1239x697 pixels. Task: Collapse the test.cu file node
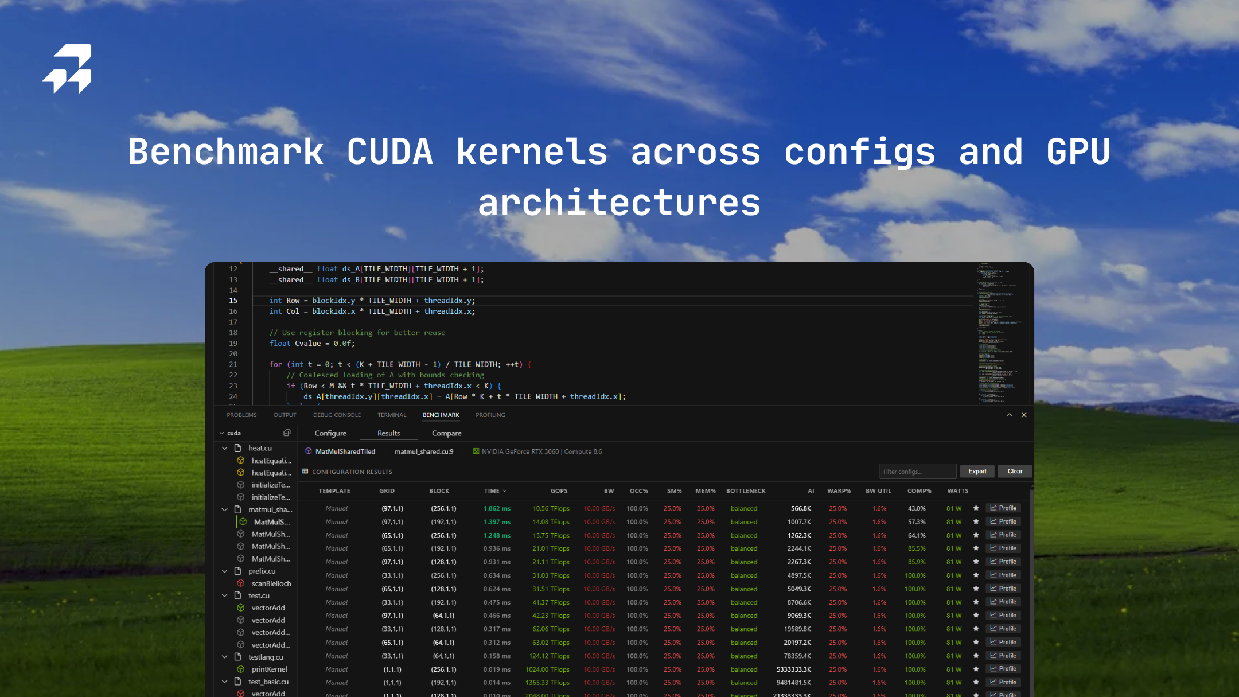pos(224,595)
